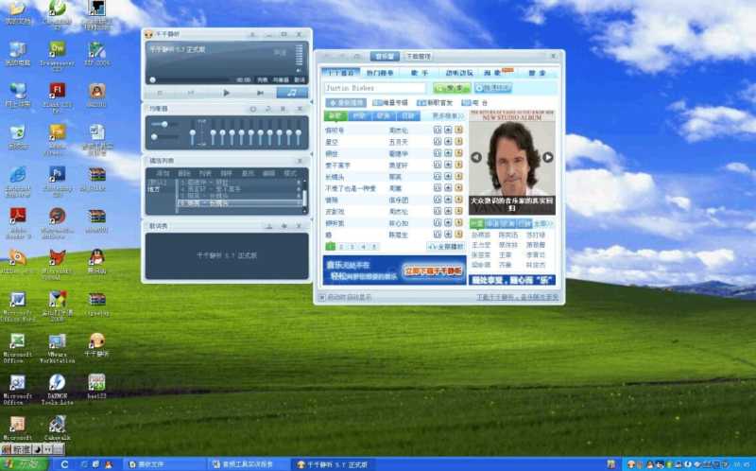Open the Internet Explorer desktop icon
This screenshot has width=756, height=471.
pyautogui.click(x=17, y=174)
